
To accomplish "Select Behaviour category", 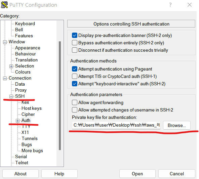I will click(26, 54).
